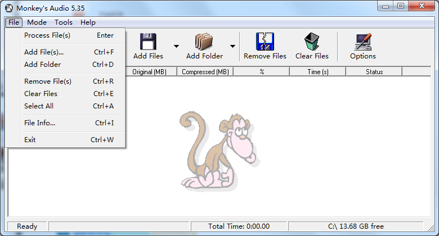Choose Add File(s)... menu entry
Screen dimensions: 439x236
pos(69,52)
